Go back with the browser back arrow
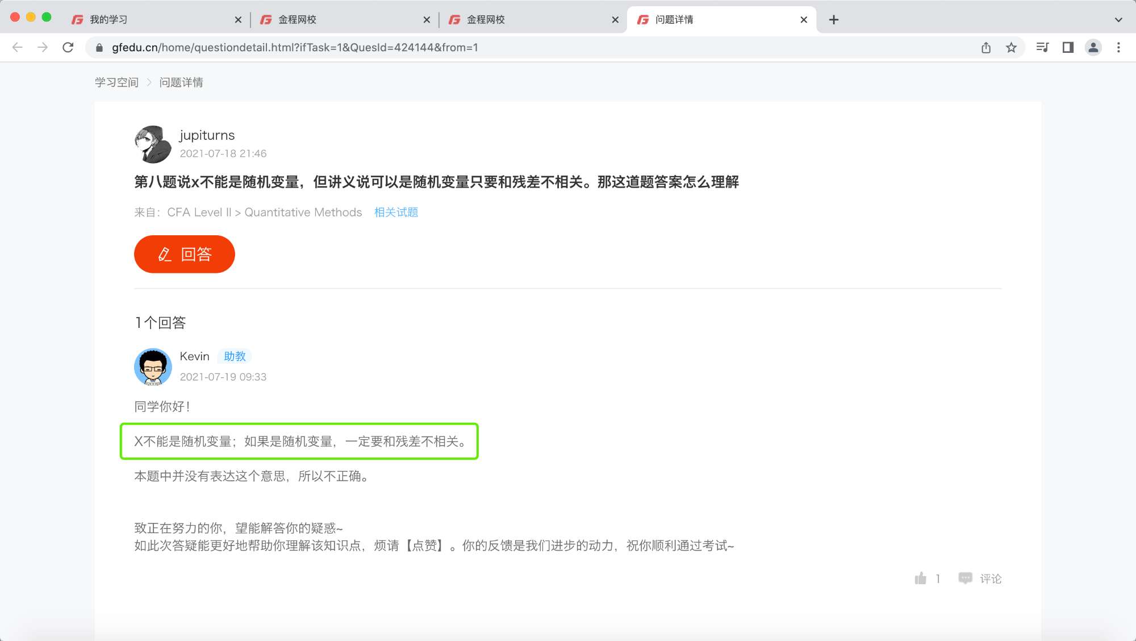This screenshot has width=1136, height=641. 18,48
